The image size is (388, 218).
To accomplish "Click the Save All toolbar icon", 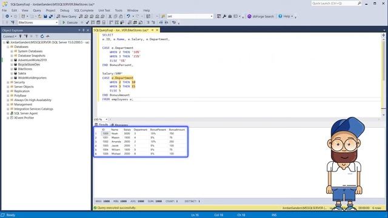I will [x=51, y=16].
